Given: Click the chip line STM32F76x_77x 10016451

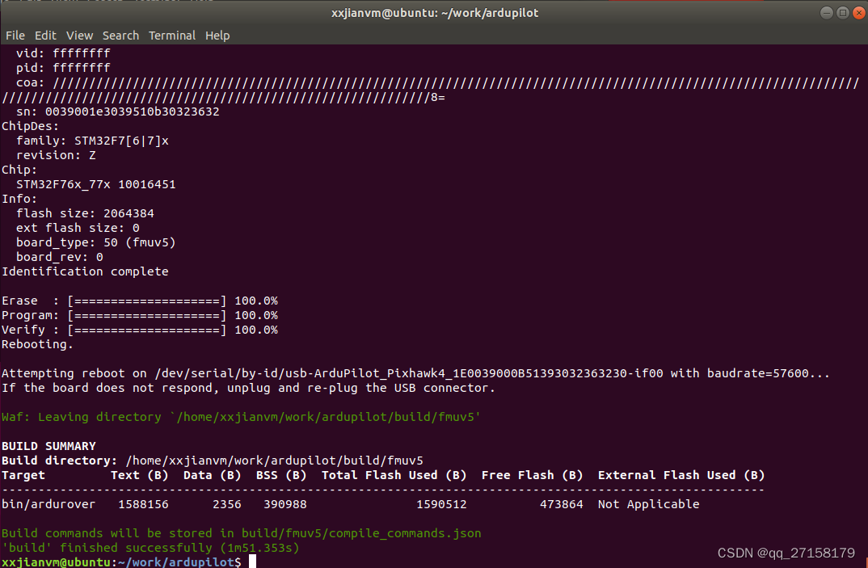Looking at the screenshot, I should pyautogui.click(x=95, y=184).
